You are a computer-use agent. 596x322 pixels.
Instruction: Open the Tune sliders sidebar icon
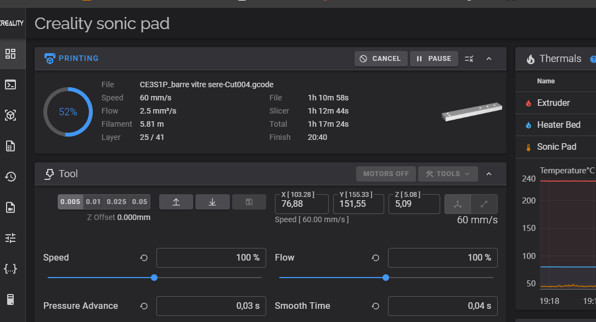coord(10,238)
